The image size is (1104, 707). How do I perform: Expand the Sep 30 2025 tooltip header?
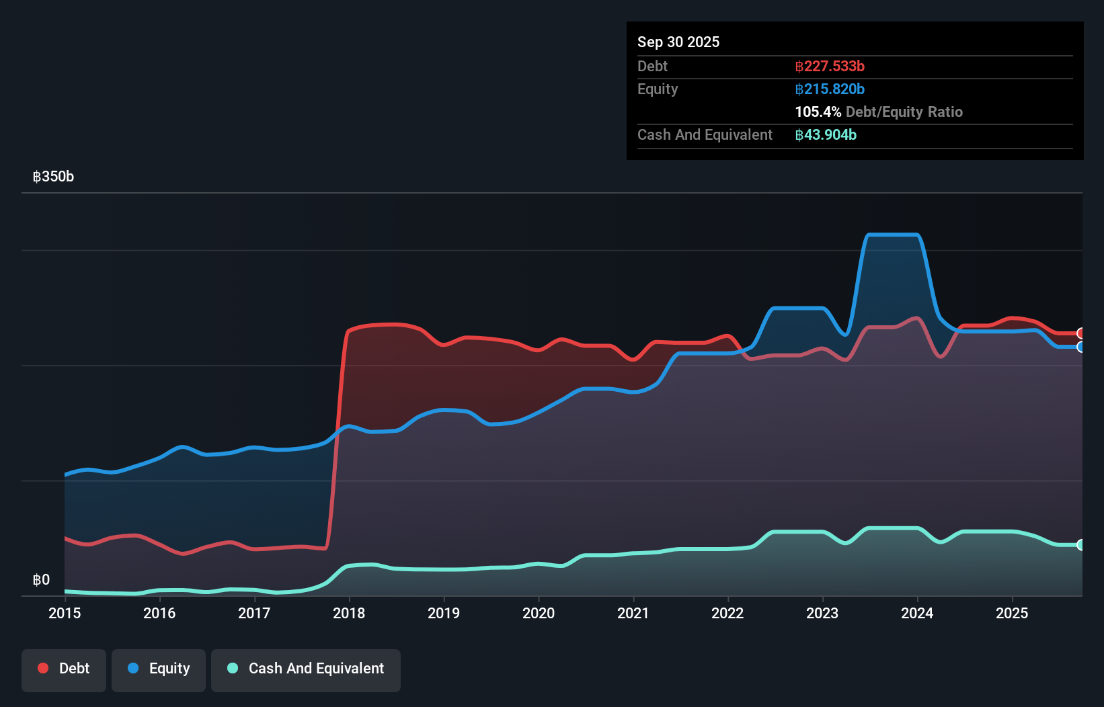click(x=678, y=42)
